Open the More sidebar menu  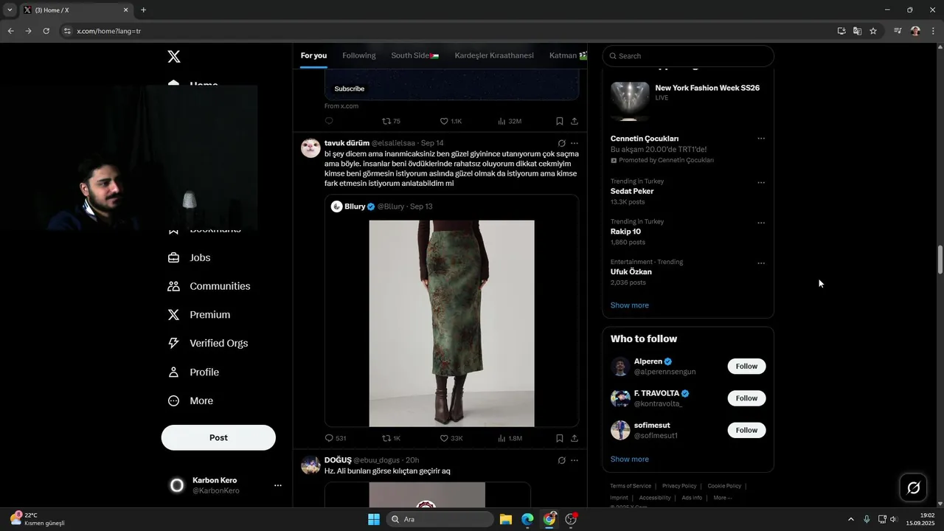pos(190,401)
